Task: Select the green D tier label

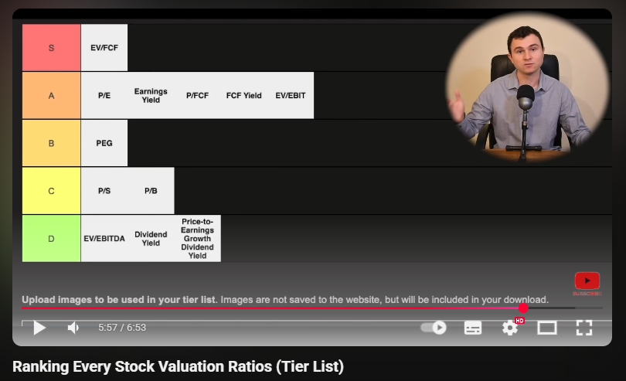Action: tap(52, 239)
